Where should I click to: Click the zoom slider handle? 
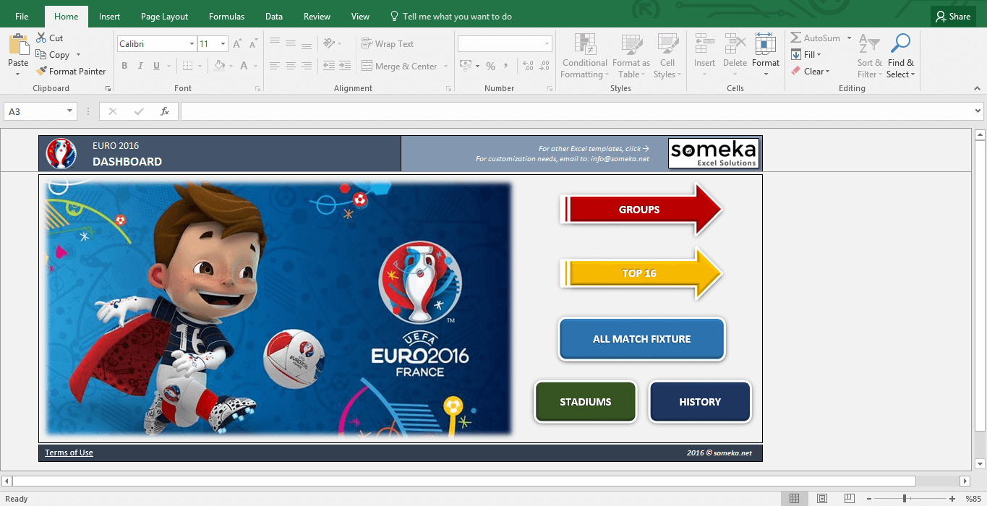point(905,499)
